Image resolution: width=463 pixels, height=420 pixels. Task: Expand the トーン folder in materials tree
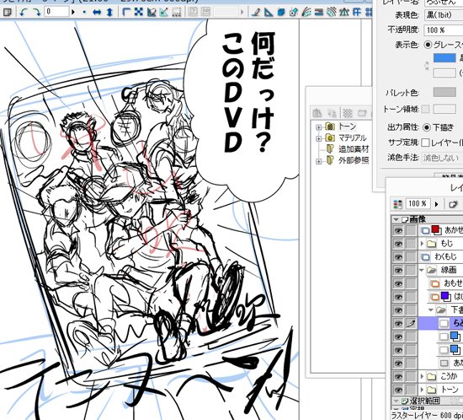(318, 127)
